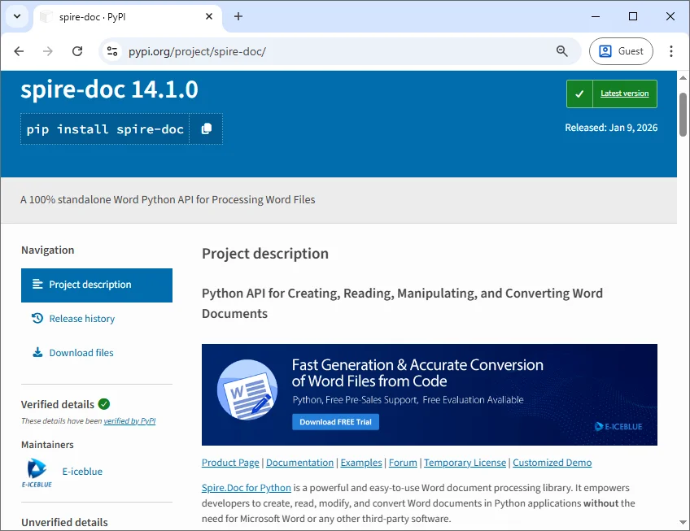Navigate back in the browser
Screen dimensions: 690x531
tap(19, 50)
